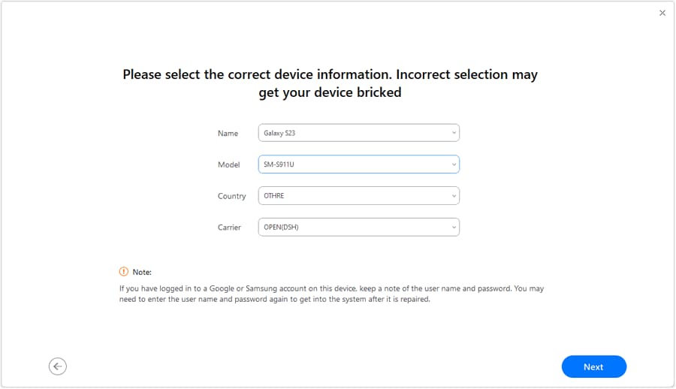Click the chevron arrow in the Model field
The width and height of the screenshot is (676, 389).
coord(454,164)
